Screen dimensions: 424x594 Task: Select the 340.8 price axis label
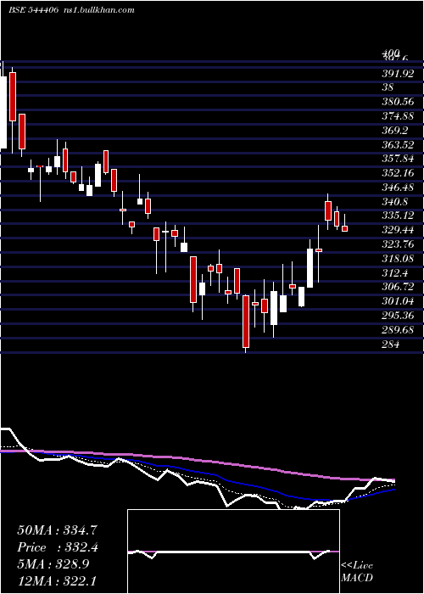pyautogui.click(x=394, y=202)
